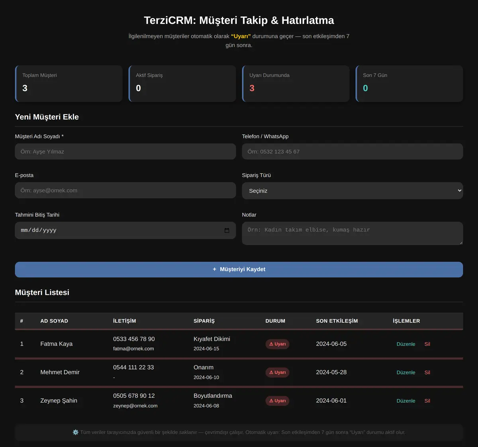Edit Fatma Kaya via Düzenle link
Image resolution: width=478 pixels, height=447 pixels.
[406, 344]
